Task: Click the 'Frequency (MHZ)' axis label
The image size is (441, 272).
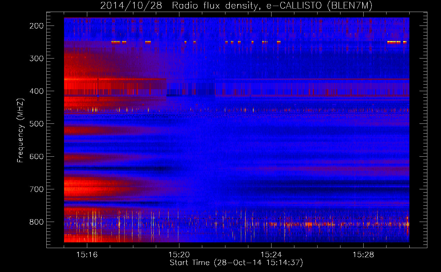Action: 20,130
